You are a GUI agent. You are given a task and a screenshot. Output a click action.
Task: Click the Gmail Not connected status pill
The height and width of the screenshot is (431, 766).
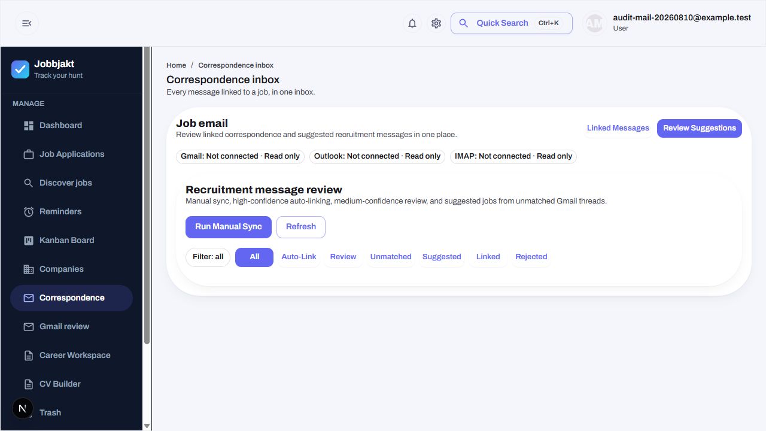click(240, 156)
